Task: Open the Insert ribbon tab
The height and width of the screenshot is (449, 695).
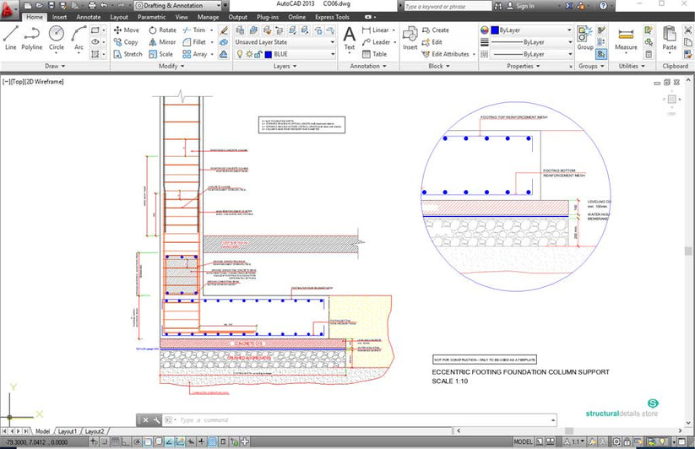Action: click(x=59, y=17)
